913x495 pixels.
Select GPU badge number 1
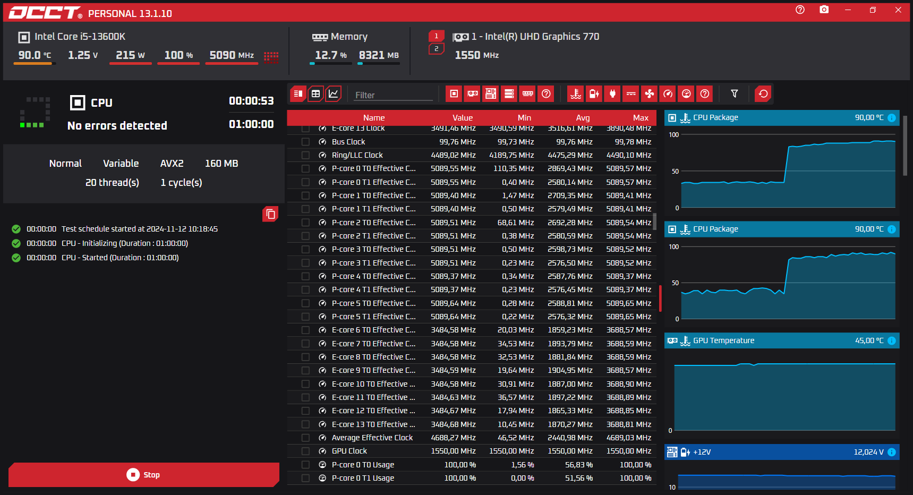pos(437,36)
